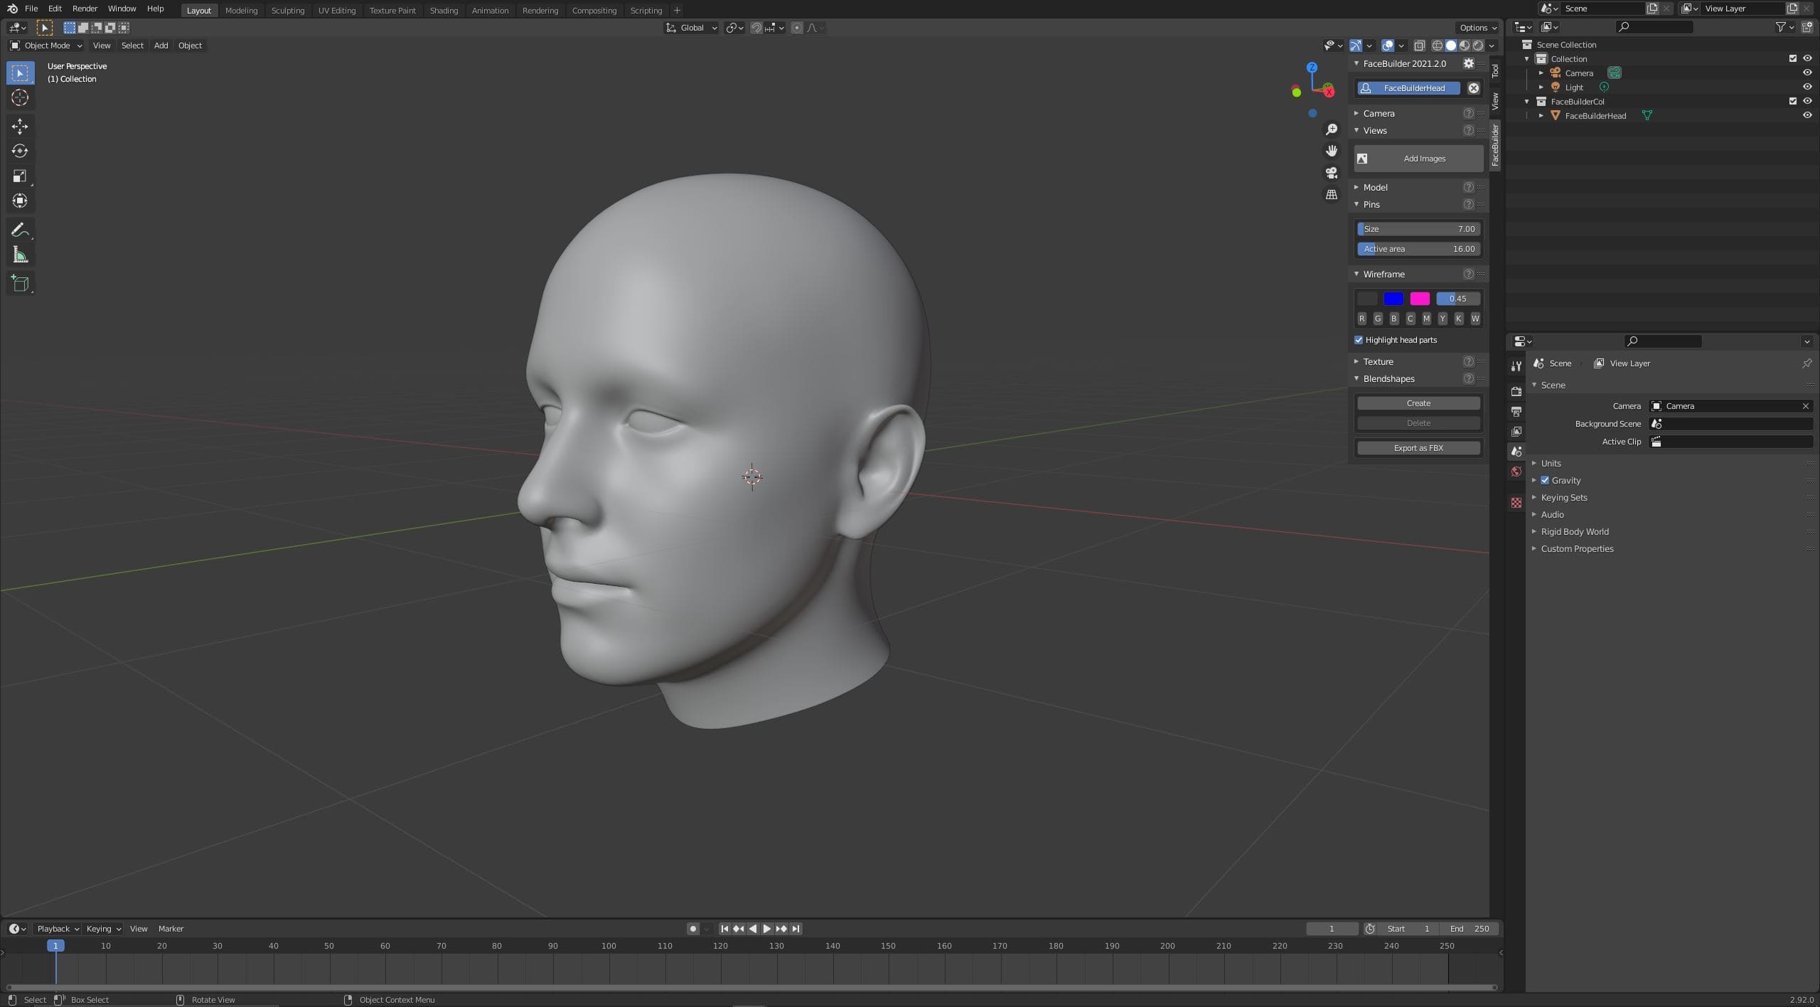The width and height of the screenshot is (1820, 1007).
Task: Select the FaceBuilderHead button
Action: tap(1408, 88)
